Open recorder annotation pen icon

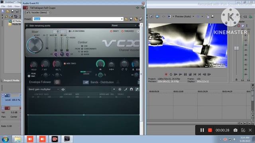tap(243, 130)
